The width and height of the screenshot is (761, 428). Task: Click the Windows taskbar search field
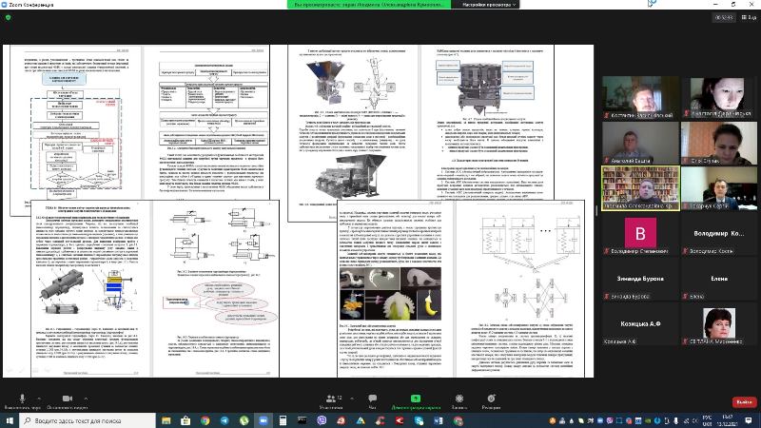(88, 420)
